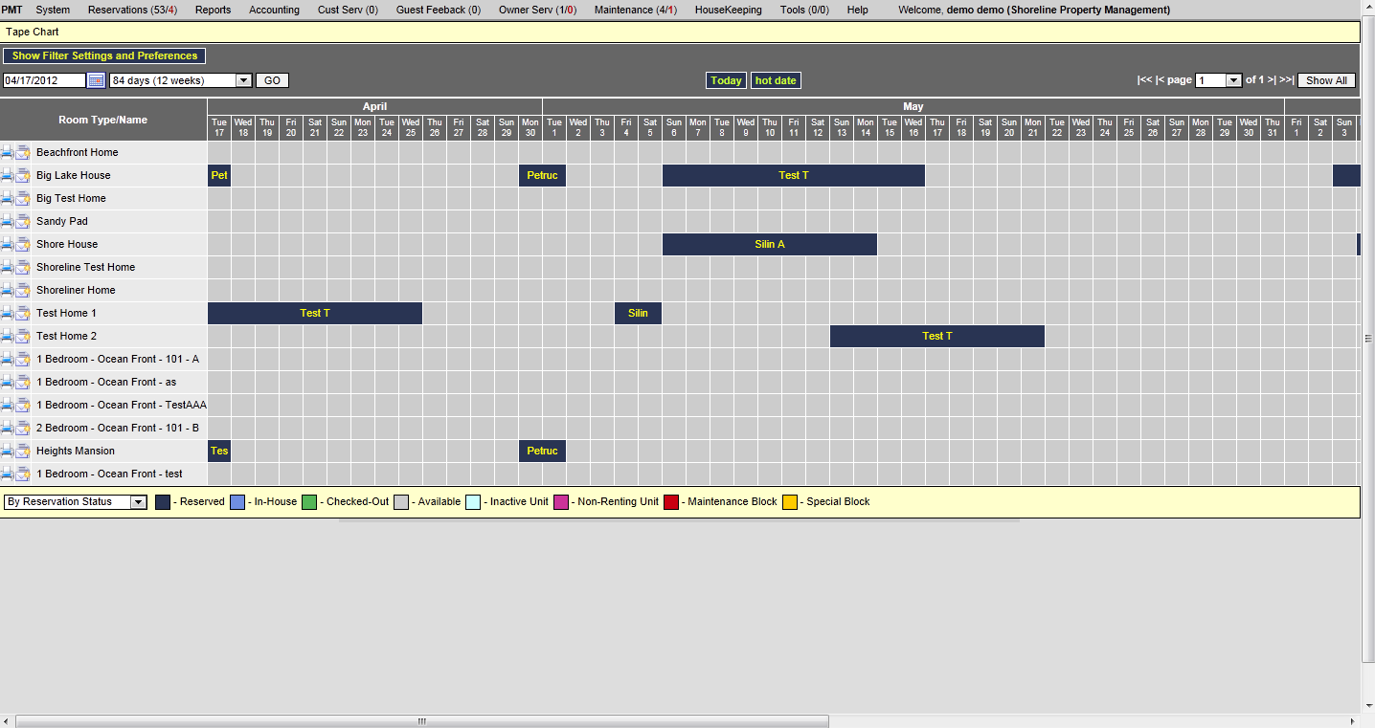Click the Sandy Pad room name
This screenshot has height=728, width=1375.
pos(62,221)
